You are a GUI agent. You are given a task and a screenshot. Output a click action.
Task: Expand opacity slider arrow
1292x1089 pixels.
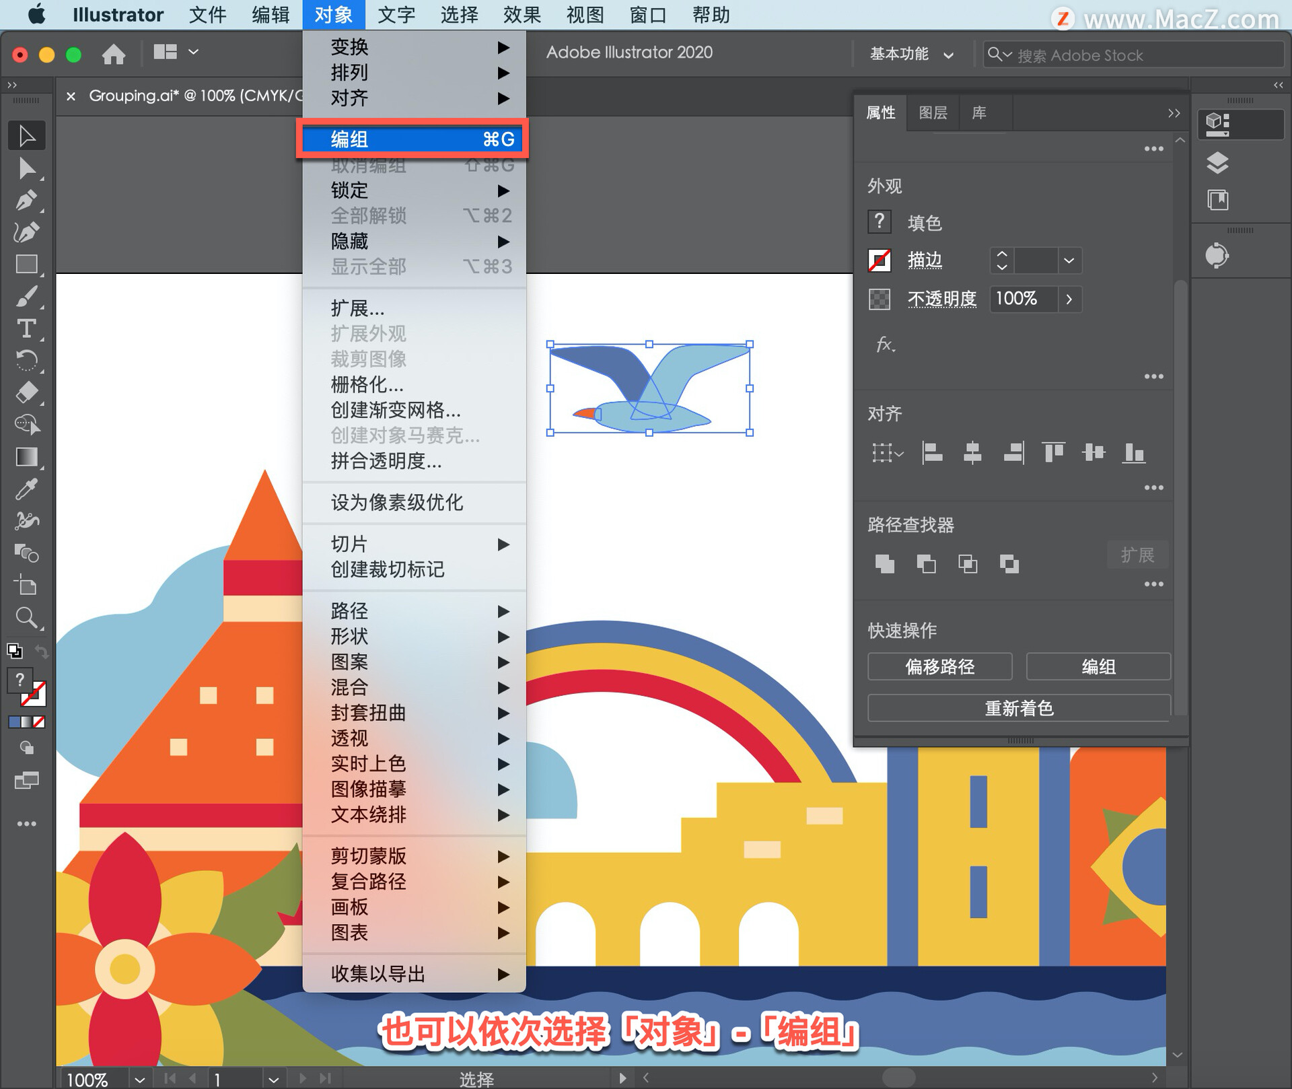[1069, 299]
